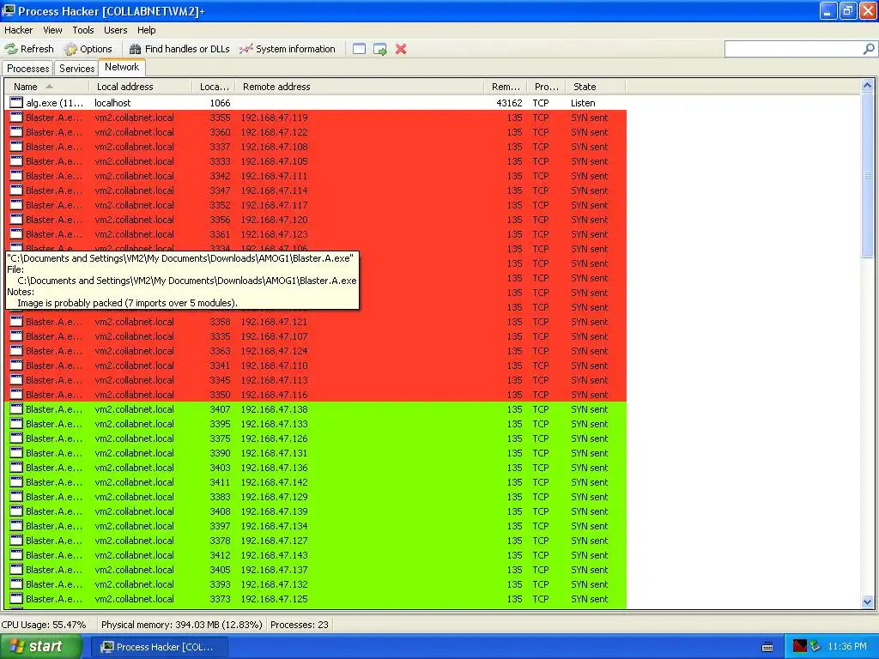
Task: Click Blaster icon on row 192.168.47.133
Action: tap(16, 423)
